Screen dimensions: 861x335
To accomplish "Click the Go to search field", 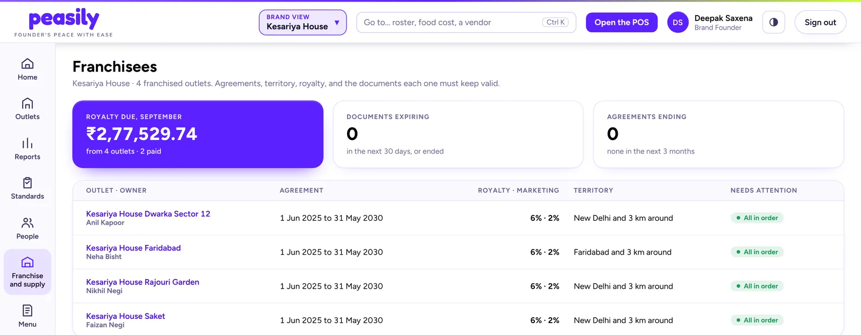I will click(466, 23).
